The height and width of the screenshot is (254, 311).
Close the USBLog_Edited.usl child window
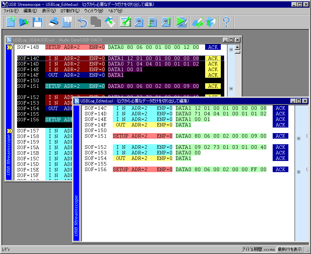[x=305, y=101]
